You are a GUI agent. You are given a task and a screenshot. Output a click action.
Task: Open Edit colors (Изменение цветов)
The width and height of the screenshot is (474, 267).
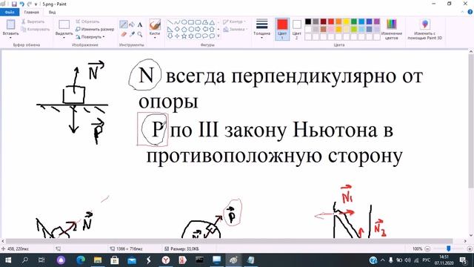pyautogui.click(x=392, y=30)
